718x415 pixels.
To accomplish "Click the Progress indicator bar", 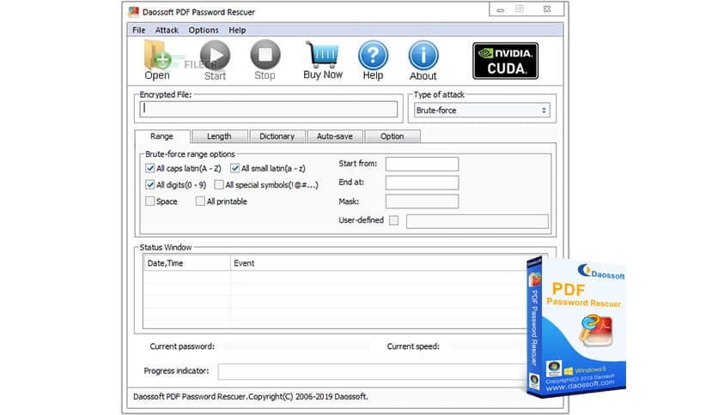I will point(373,371).
